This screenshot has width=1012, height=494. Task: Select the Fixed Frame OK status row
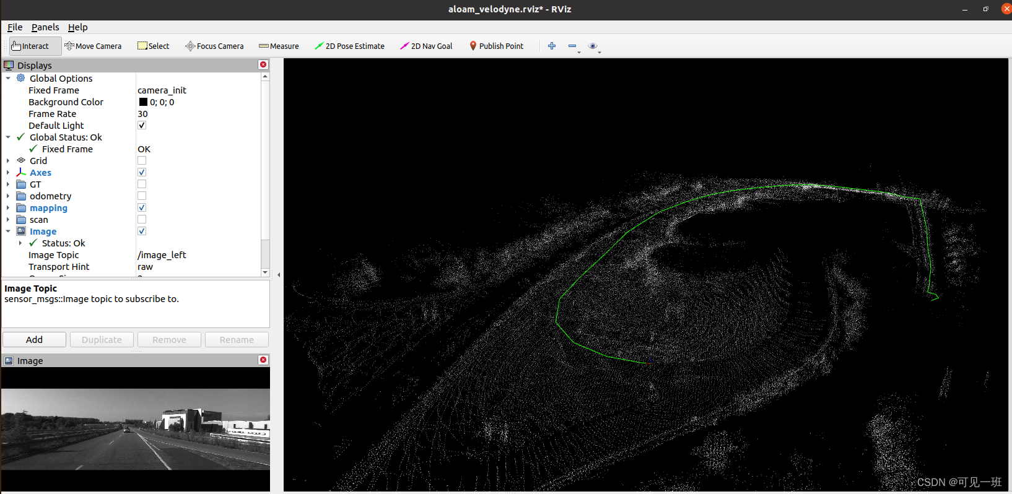click(x=131, y=149)
